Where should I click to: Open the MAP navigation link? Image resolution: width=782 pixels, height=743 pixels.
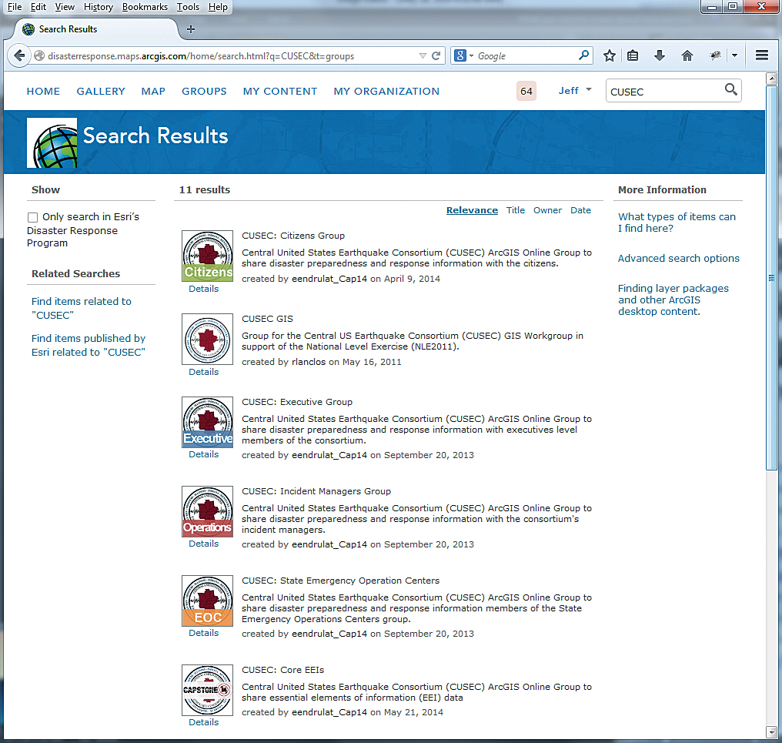tap(153, 92)
